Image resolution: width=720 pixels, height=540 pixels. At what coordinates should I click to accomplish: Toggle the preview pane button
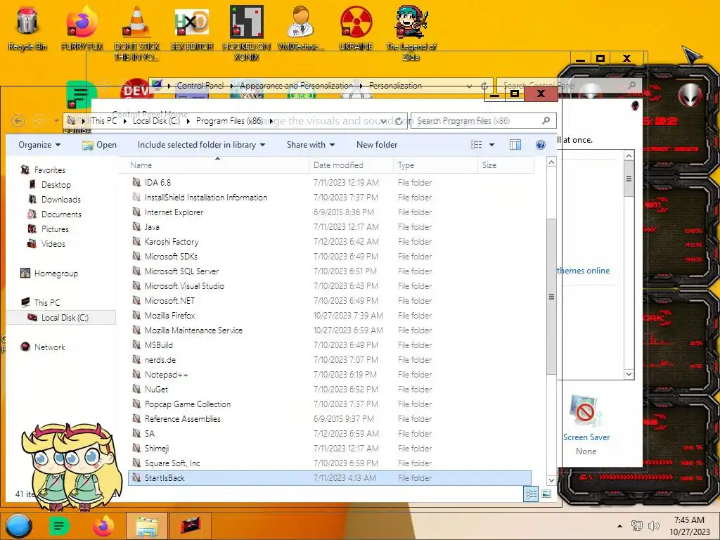pos(515,145)
